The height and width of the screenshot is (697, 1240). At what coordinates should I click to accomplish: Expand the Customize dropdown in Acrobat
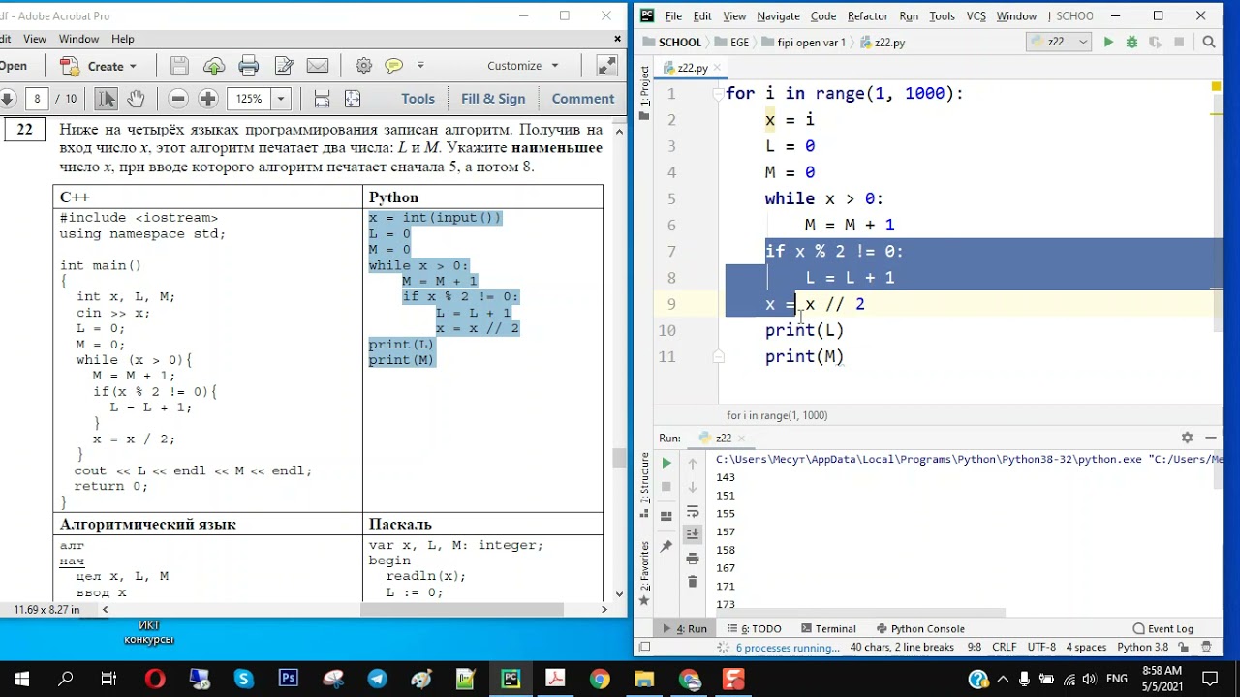[523, 66]
